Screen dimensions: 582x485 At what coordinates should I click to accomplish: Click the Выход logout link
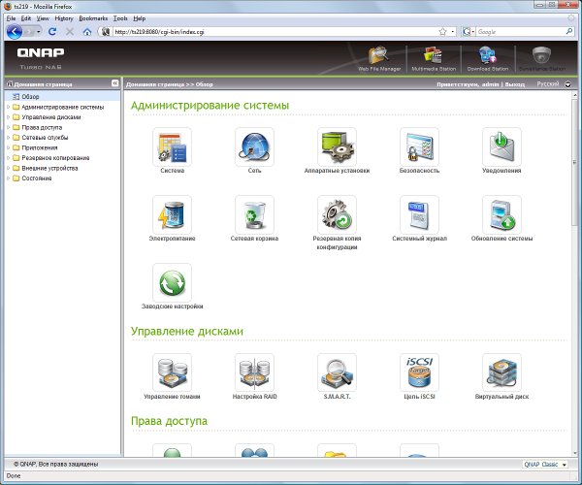coord(514,84)
